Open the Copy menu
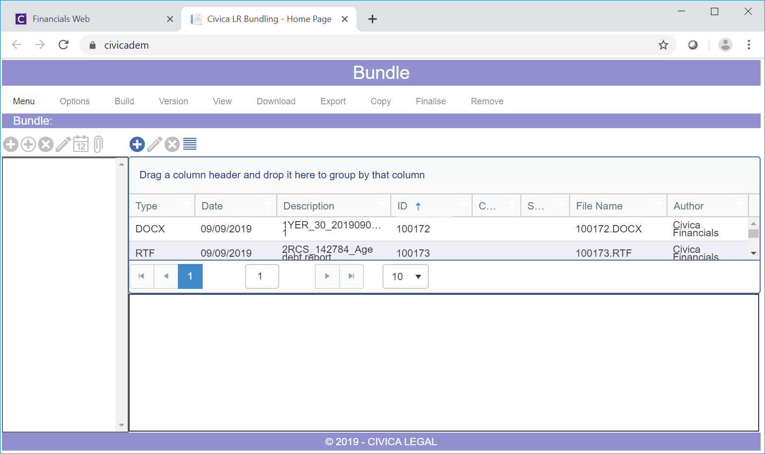Screen dimensions: 765x454 click(x=381, y=101)
